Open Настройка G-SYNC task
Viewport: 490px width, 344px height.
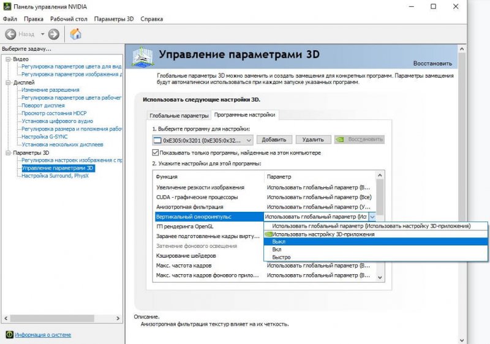(x=44, y=136)
